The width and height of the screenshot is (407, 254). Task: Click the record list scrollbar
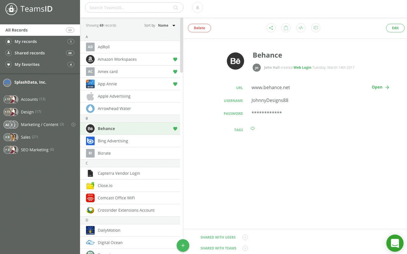click(x=182, y=45)
